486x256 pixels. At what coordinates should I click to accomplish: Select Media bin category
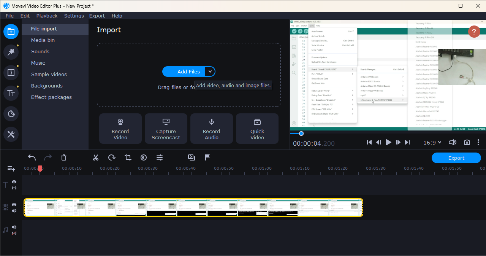55,40
